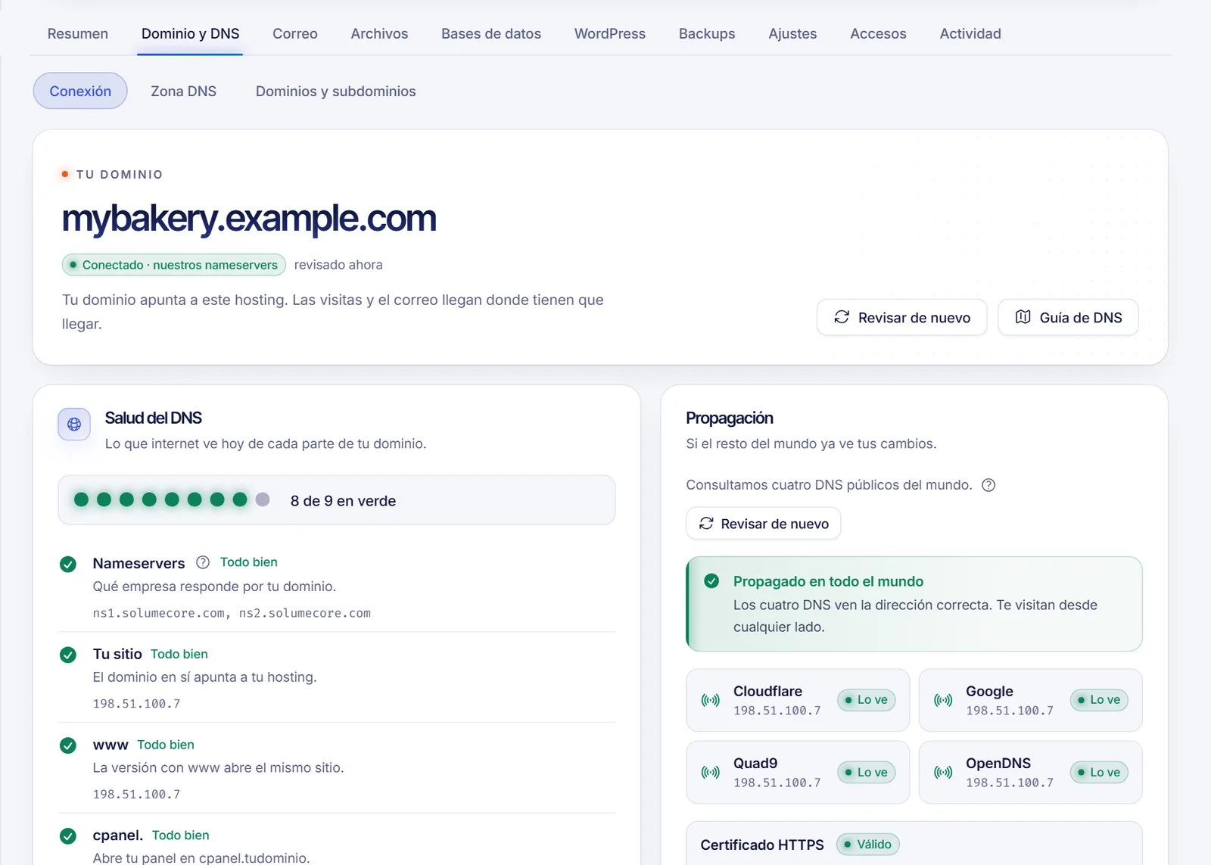The width and height of the screenshot is (1211, 865).
Task: Open the Archivos tab
Action: click(379, 33)
